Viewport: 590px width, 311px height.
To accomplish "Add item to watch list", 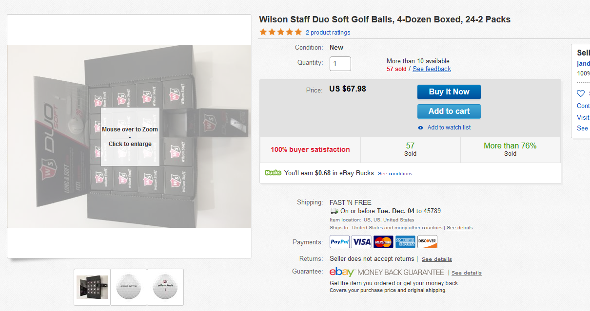I will (x=449, y=128).
